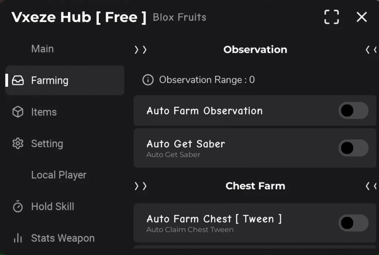Close the Vxeze Hub window

(x=361, y=17)
